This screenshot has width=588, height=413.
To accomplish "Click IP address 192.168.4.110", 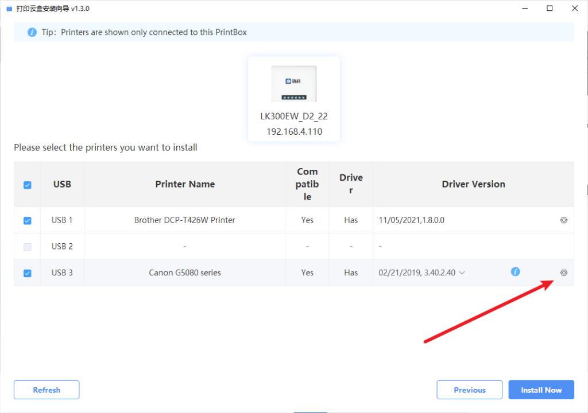I will click(295, 131).
